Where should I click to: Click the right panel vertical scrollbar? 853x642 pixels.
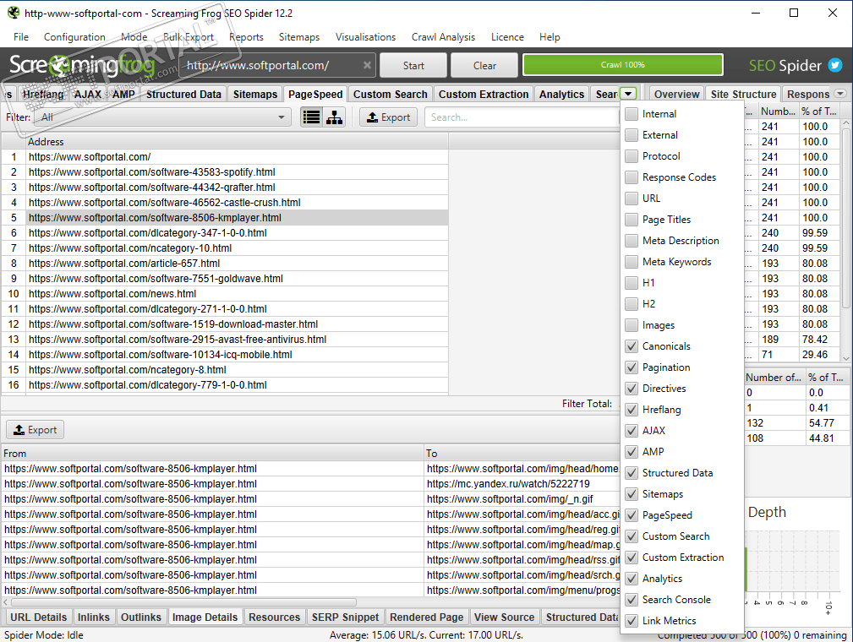point(846,217)
